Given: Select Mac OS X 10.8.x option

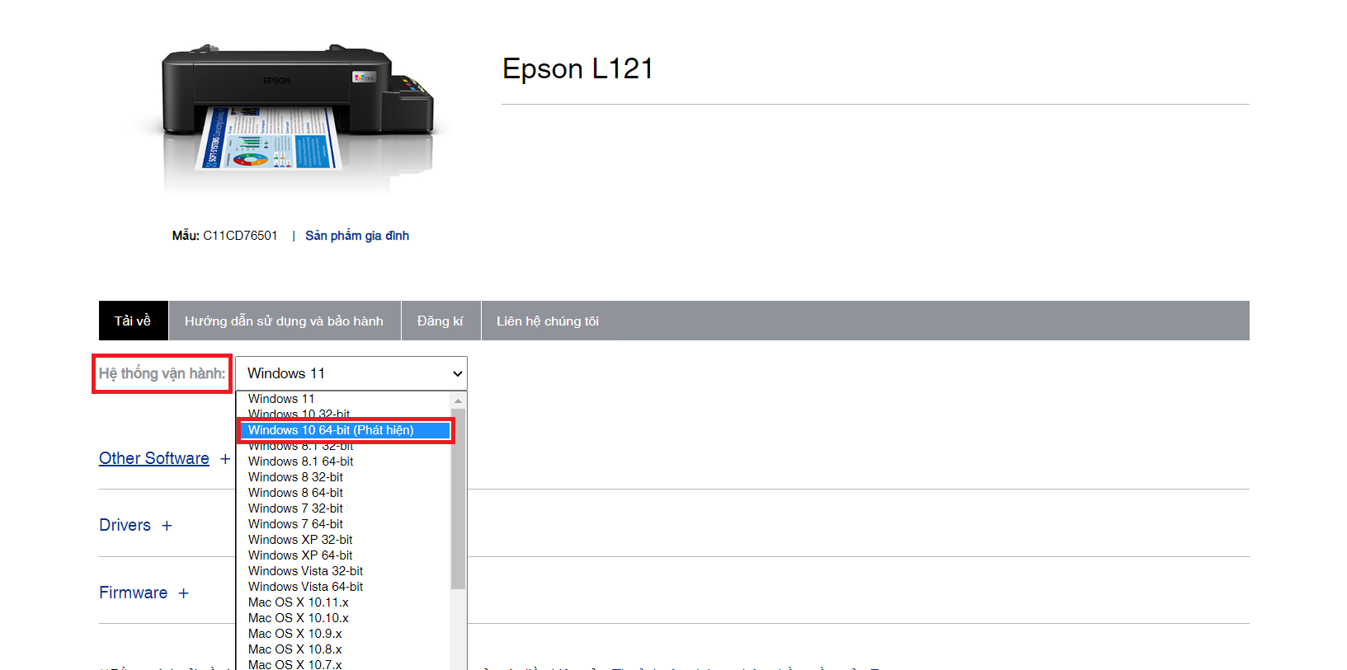Looking at the screenshot, I should point(343,649).
